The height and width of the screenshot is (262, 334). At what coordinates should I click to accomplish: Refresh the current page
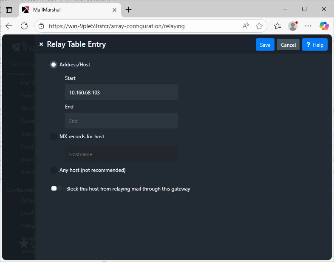24,26
